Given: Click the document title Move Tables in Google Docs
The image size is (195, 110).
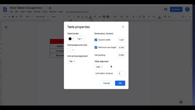Looking at the screenshot, I should [26, 8].
